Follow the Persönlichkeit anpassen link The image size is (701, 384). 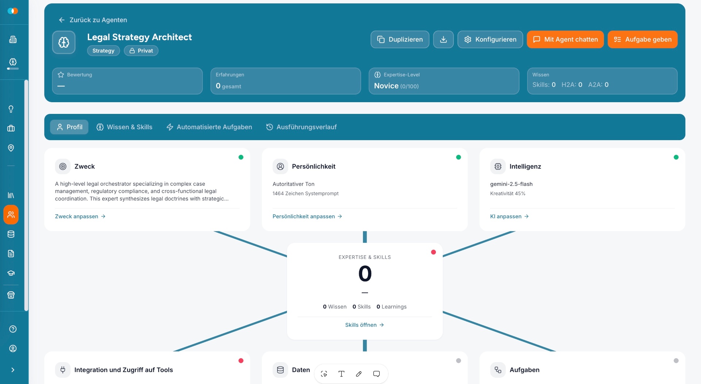(x=307, y=216)
